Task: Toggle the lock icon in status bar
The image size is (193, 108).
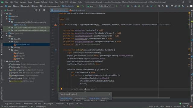Action: [x=184, y=106]
